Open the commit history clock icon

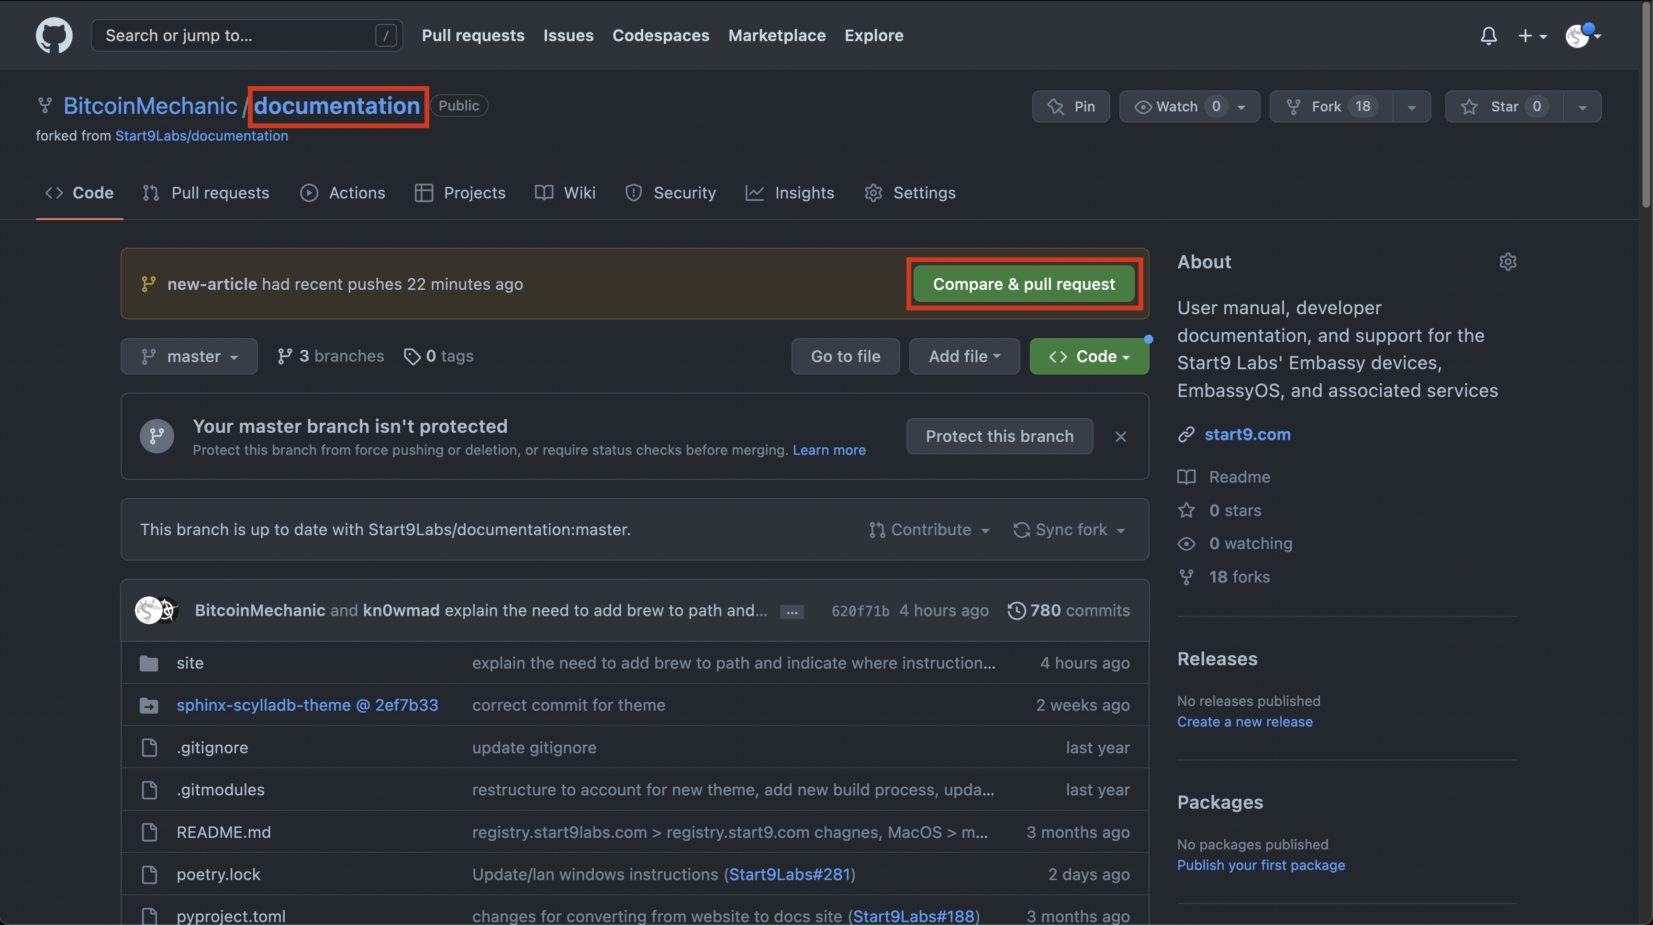(1016, 610)
